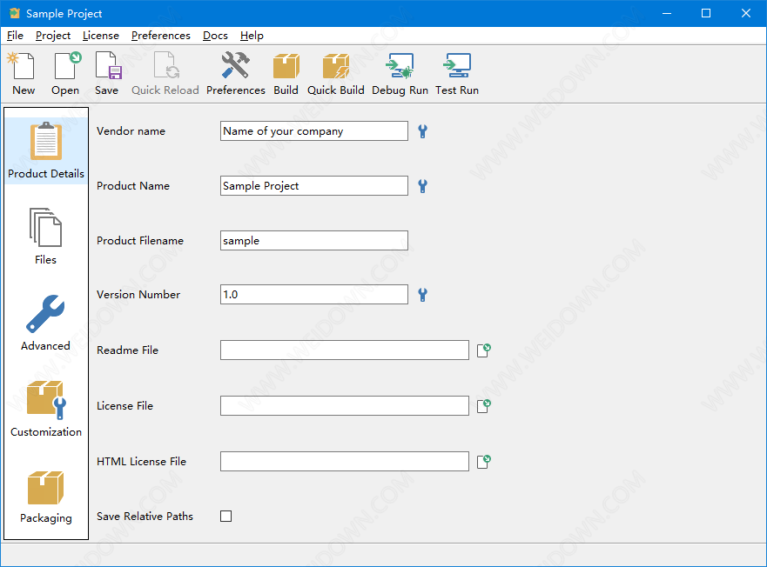Open the Advanced sidebar section
The width and height of the screenshot is (767, 567).
(46, 323)
